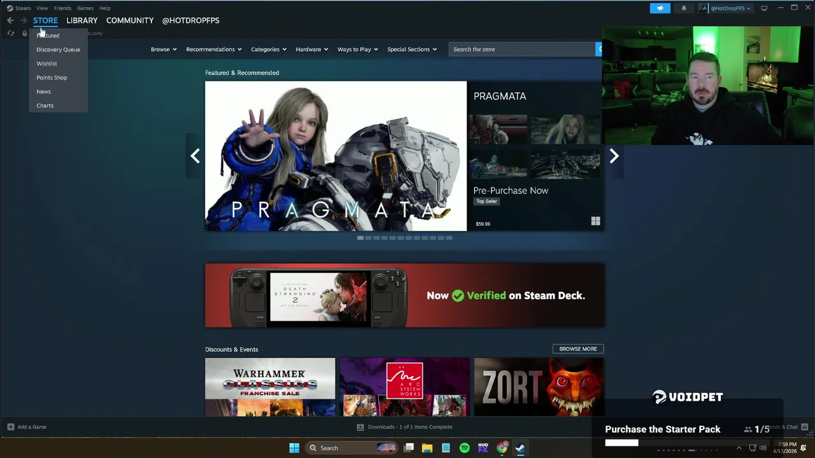Open the Notepad taskbar app
Image resolution: width=815 pixels, height=458 pixels.
446,448
